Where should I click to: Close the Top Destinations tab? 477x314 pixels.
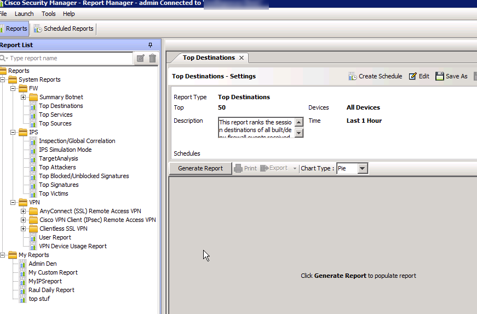point(242,58)
